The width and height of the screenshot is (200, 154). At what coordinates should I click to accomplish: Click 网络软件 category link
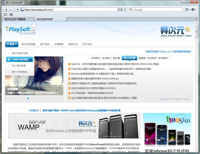(34, 110)
